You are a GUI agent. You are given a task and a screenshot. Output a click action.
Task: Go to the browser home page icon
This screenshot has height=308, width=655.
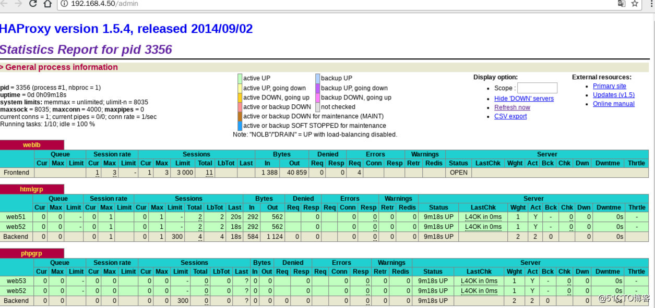(47, 4)
